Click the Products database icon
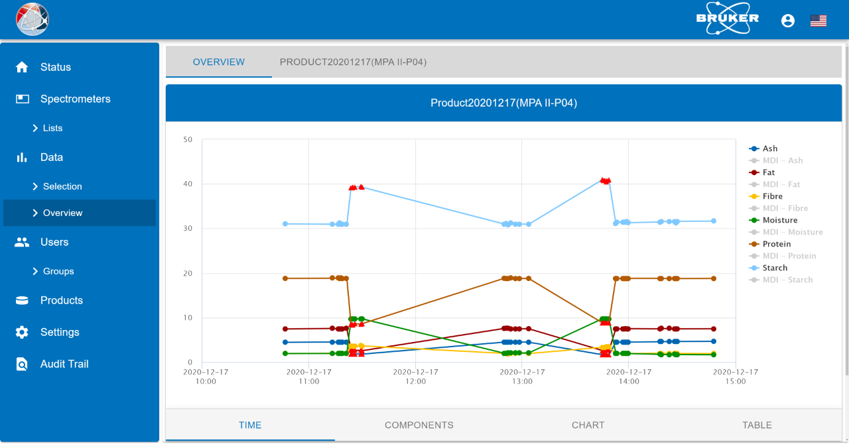Screen dimensions: 849x444 [22, 300]
